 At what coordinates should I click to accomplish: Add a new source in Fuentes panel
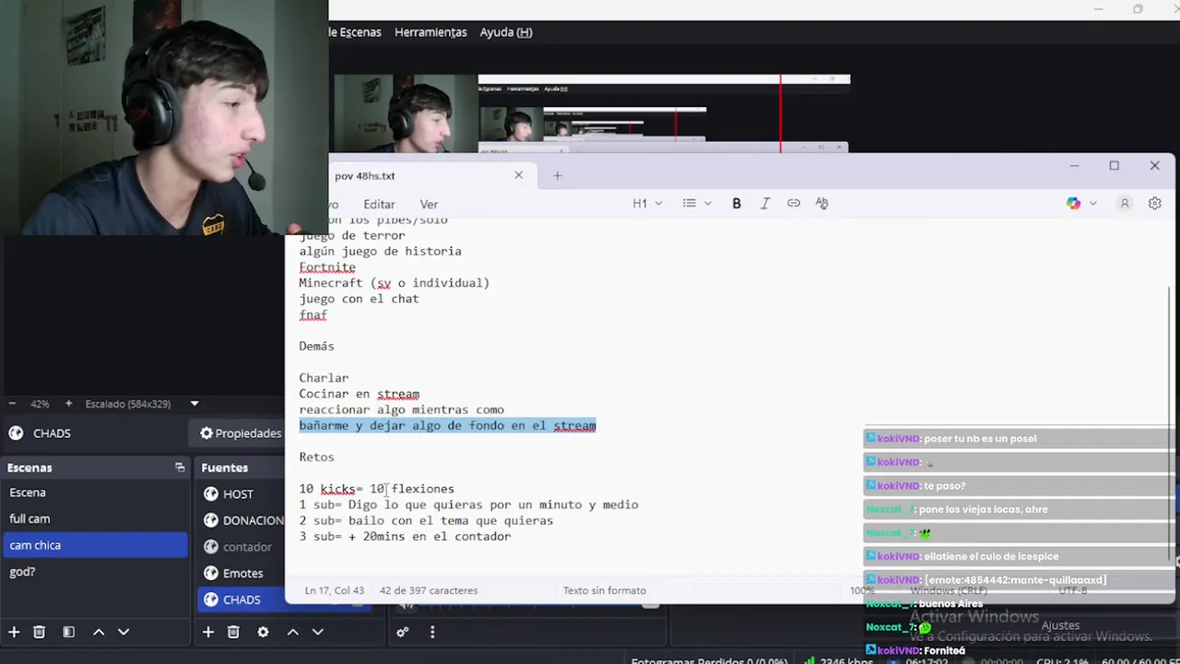click(x=208, y=632)
